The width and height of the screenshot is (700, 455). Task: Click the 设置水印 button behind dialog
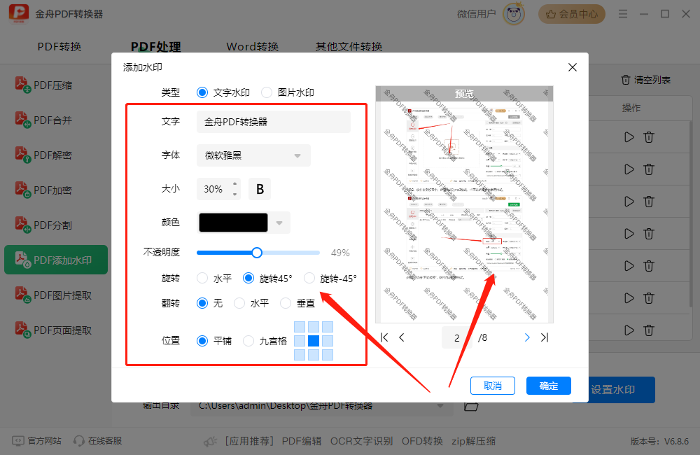pos(622,390)
